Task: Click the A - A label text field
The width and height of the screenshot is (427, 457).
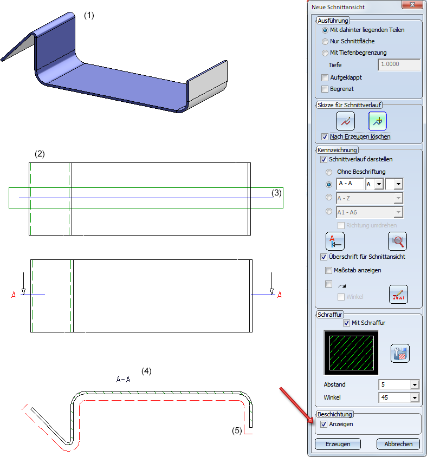Action: click(350, 184)
